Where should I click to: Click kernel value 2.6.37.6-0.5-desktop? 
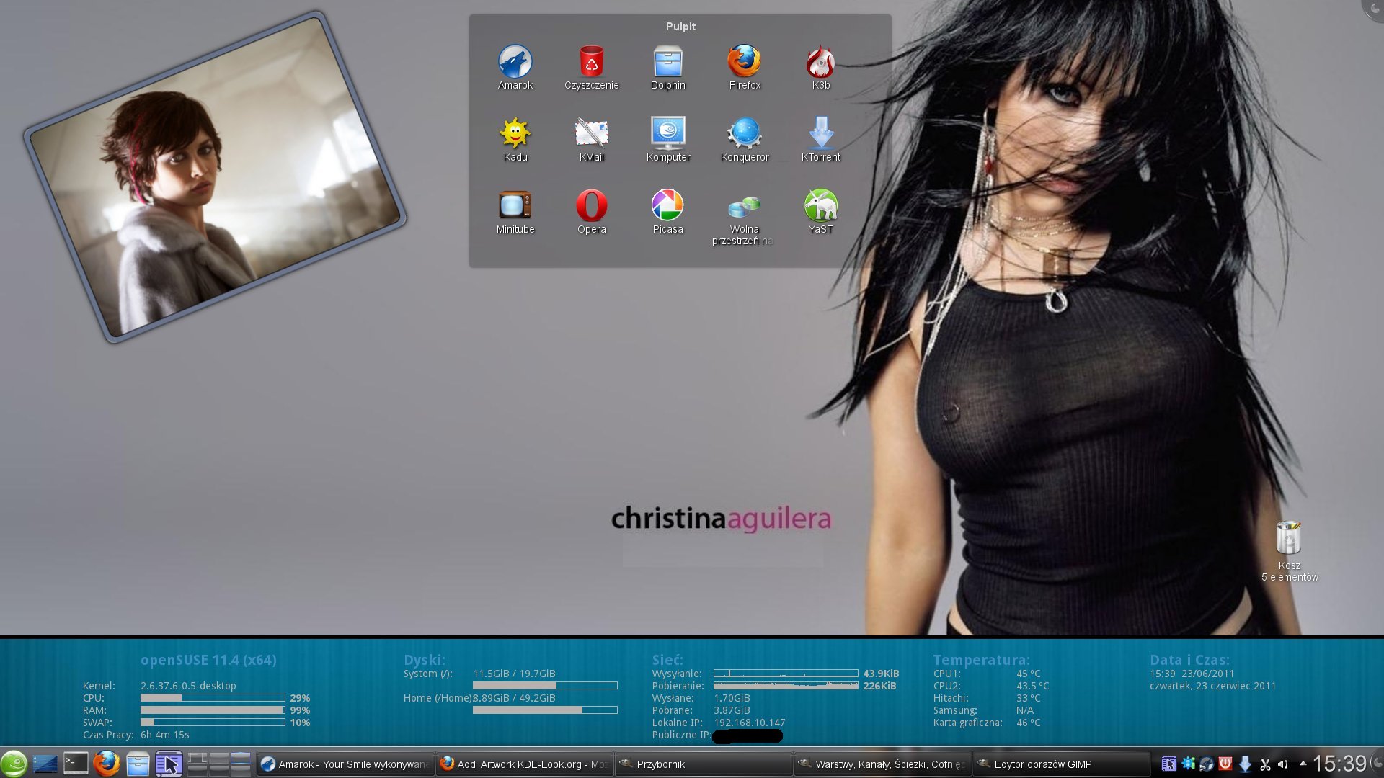tap(188, 686)
